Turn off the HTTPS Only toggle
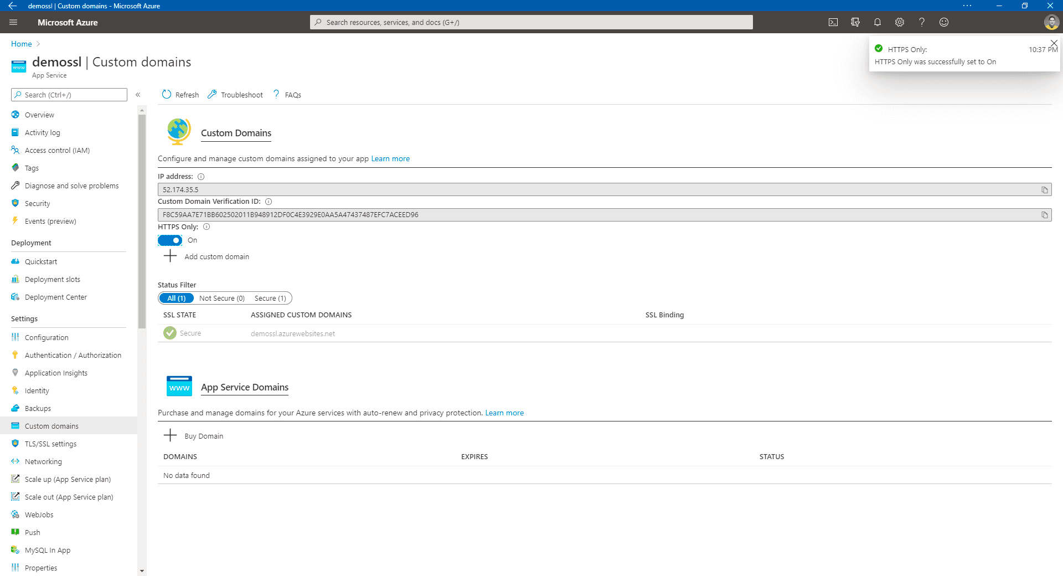The height and width of the screenshot is (576, 1063). 170,240
